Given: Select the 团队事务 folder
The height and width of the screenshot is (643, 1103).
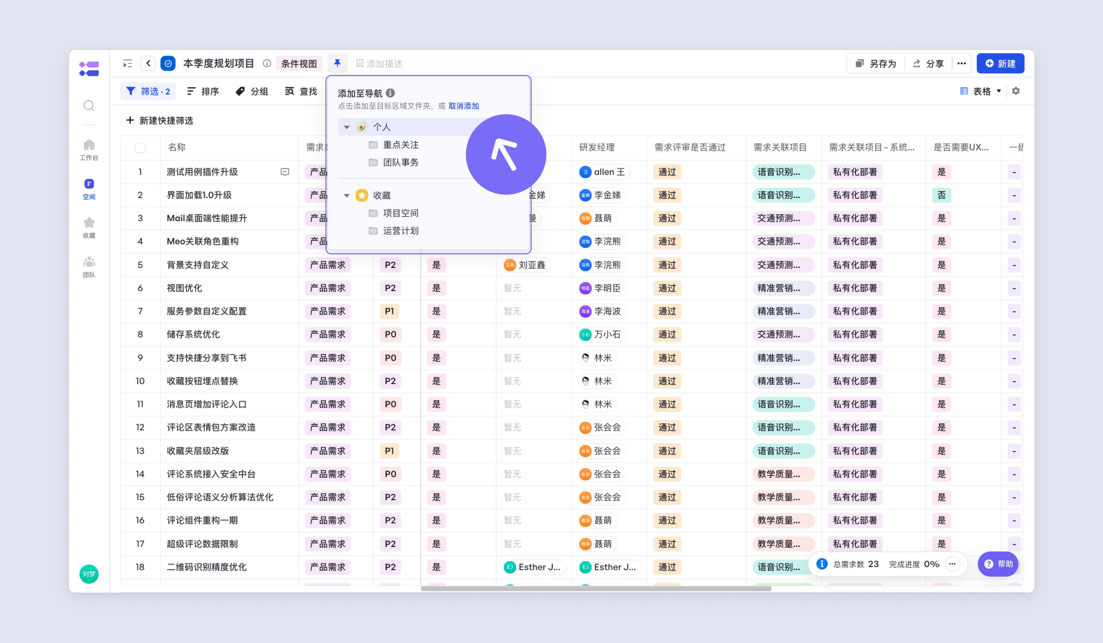Looking at the screenshot, I should 394,162.
